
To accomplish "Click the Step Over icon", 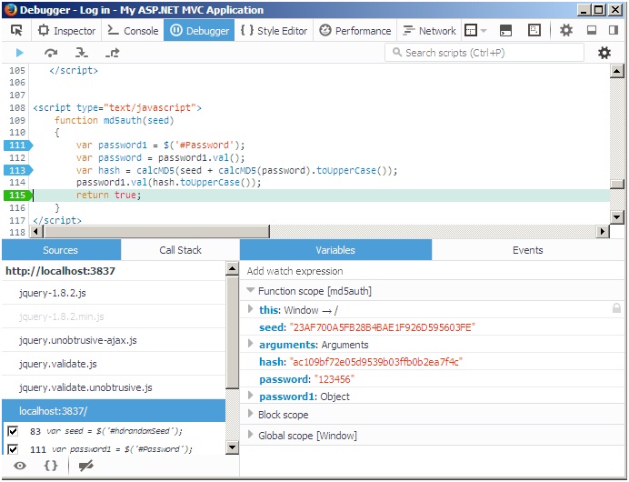I will [51, 53].
